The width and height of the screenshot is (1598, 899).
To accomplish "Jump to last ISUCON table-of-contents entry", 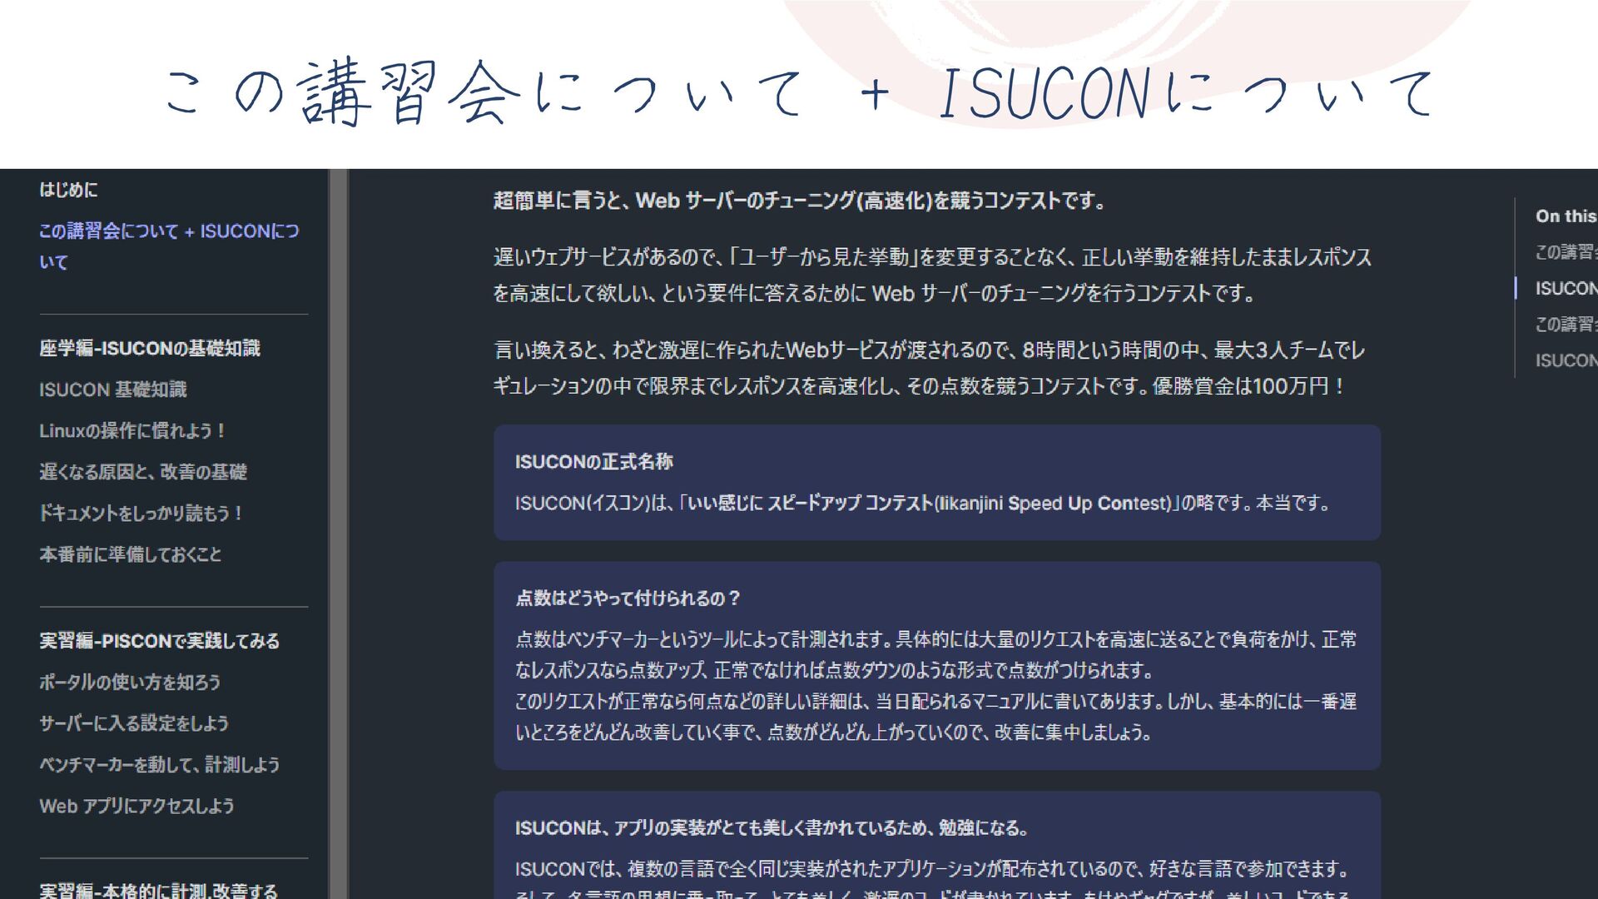I will click(x=1566, y=361).
